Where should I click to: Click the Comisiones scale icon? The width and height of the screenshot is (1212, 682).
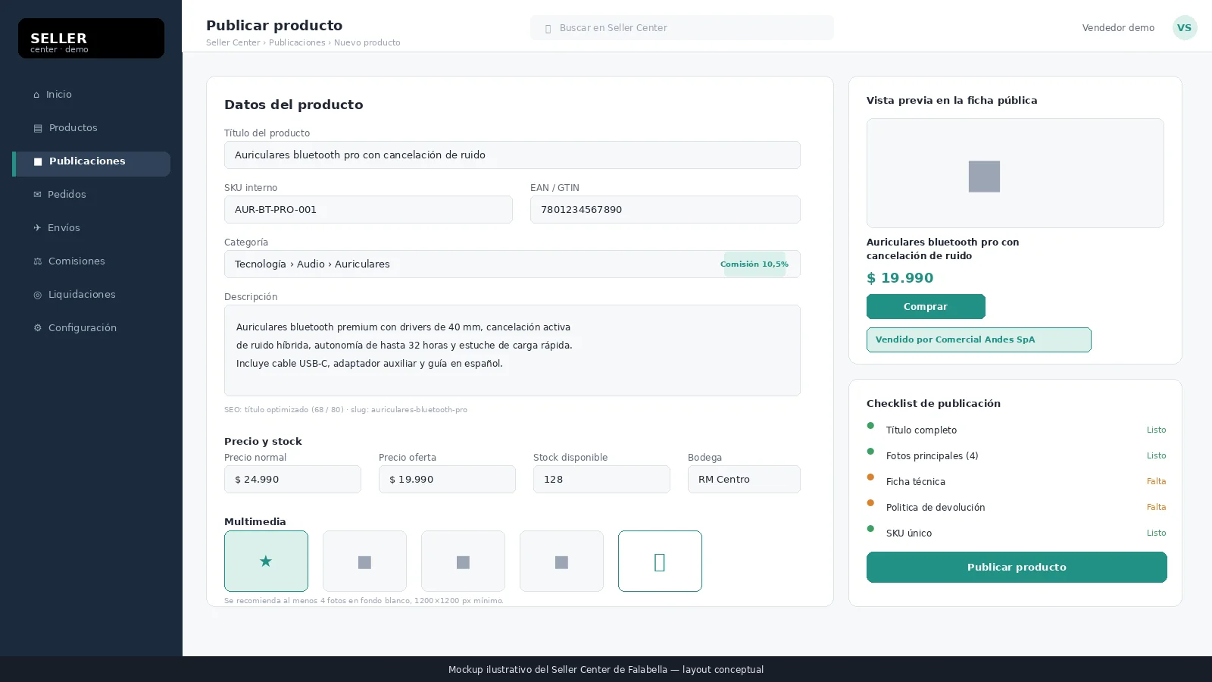pos(38,261)
